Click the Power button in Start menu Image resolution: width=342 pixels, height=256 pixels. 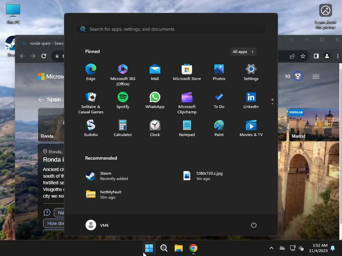coord(254,225)
